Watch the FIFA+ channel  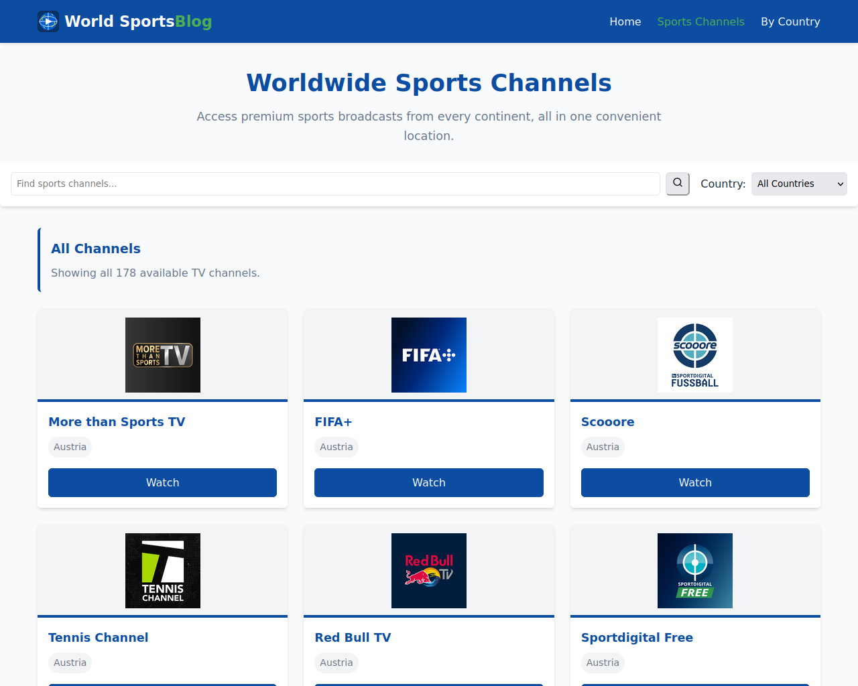429,482
